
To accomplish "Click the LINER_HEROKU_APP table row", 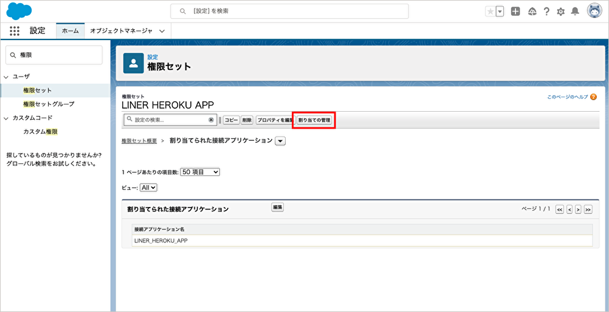I will 362,240.
